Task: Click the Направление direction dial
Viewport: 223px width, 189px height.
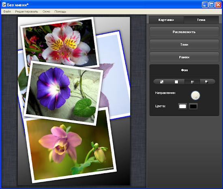Action: (195, 95)
